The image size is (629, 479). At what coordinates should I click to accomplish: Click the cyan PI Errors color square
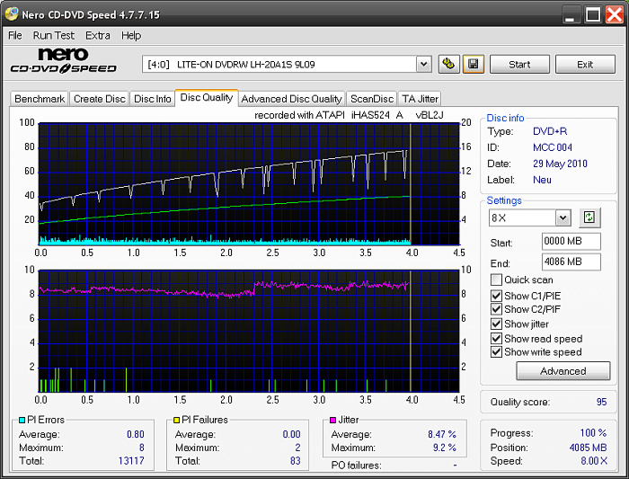[22, 420]
